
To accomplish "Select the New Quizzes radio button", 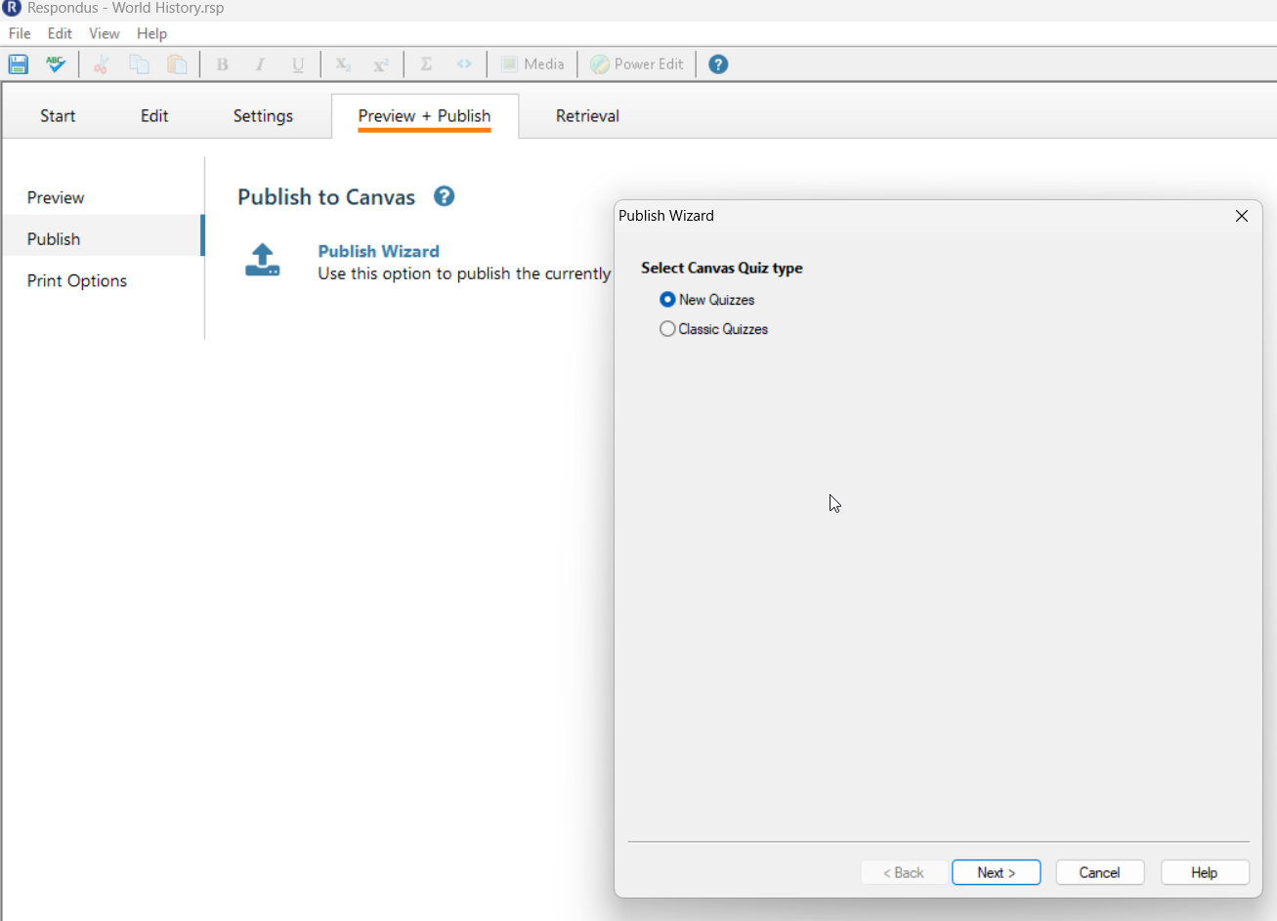I will pyautogui.click(x=666, y=299).
